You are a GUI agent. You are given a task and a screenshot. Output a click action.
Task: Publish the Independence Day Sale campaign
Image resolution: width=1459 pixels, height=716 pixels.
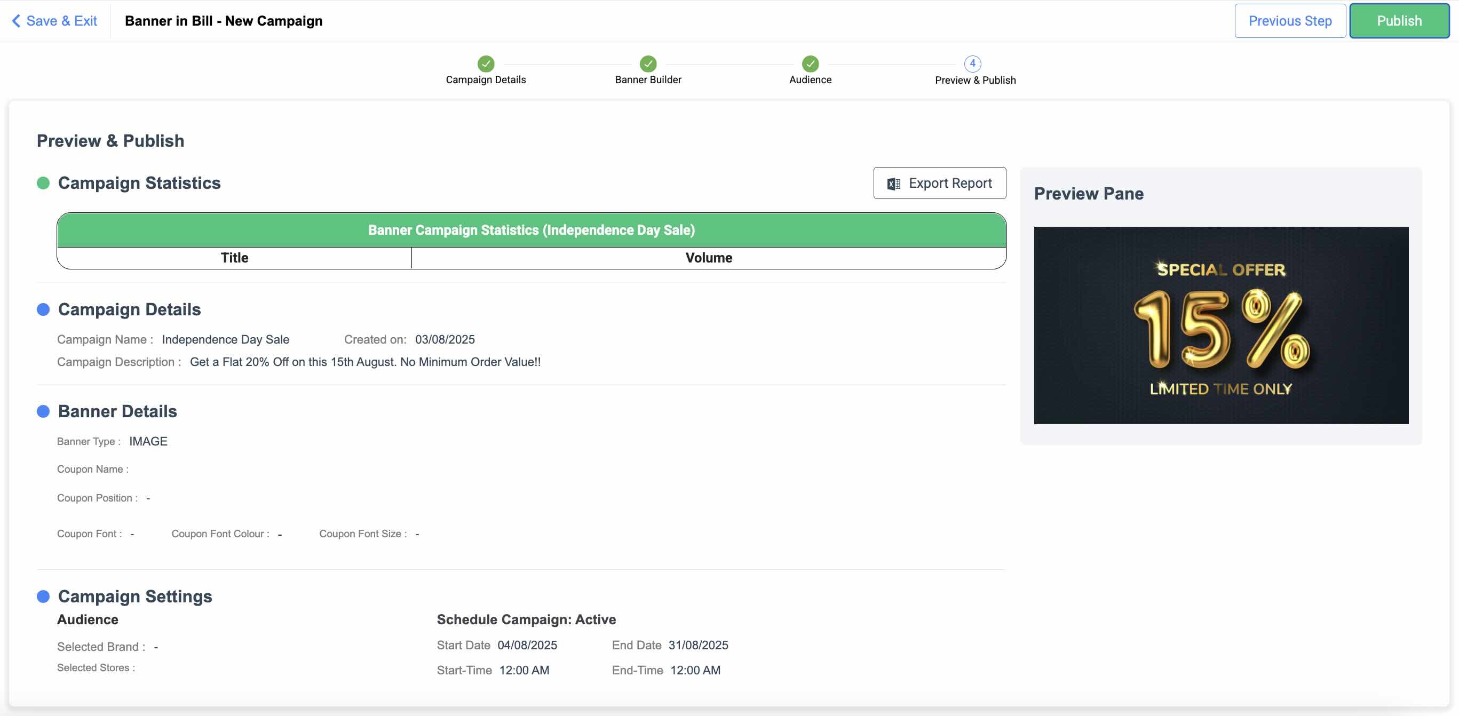click(x=1399, y=20)
